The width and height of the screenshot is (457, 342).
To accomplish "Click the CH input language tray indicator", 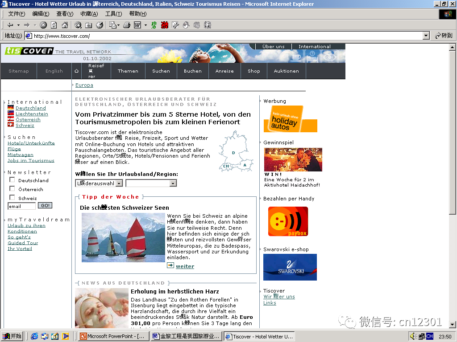I will point(430,337).
